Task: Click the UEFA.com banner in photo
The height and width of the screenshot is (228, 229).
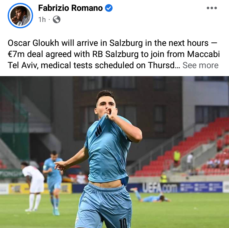Action: [x=160, y=188]
